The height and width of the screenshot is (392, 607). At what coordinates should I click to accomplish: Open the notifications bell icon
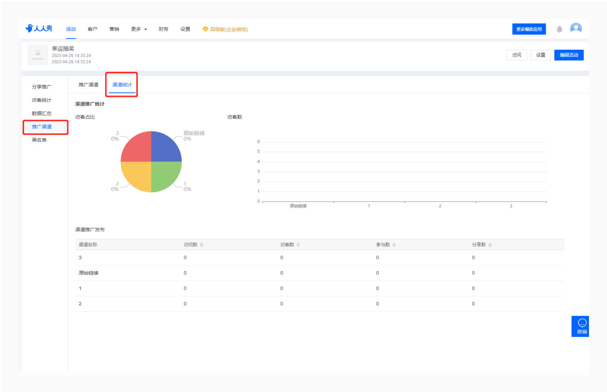pyautogui.click(x=559, y=29)
